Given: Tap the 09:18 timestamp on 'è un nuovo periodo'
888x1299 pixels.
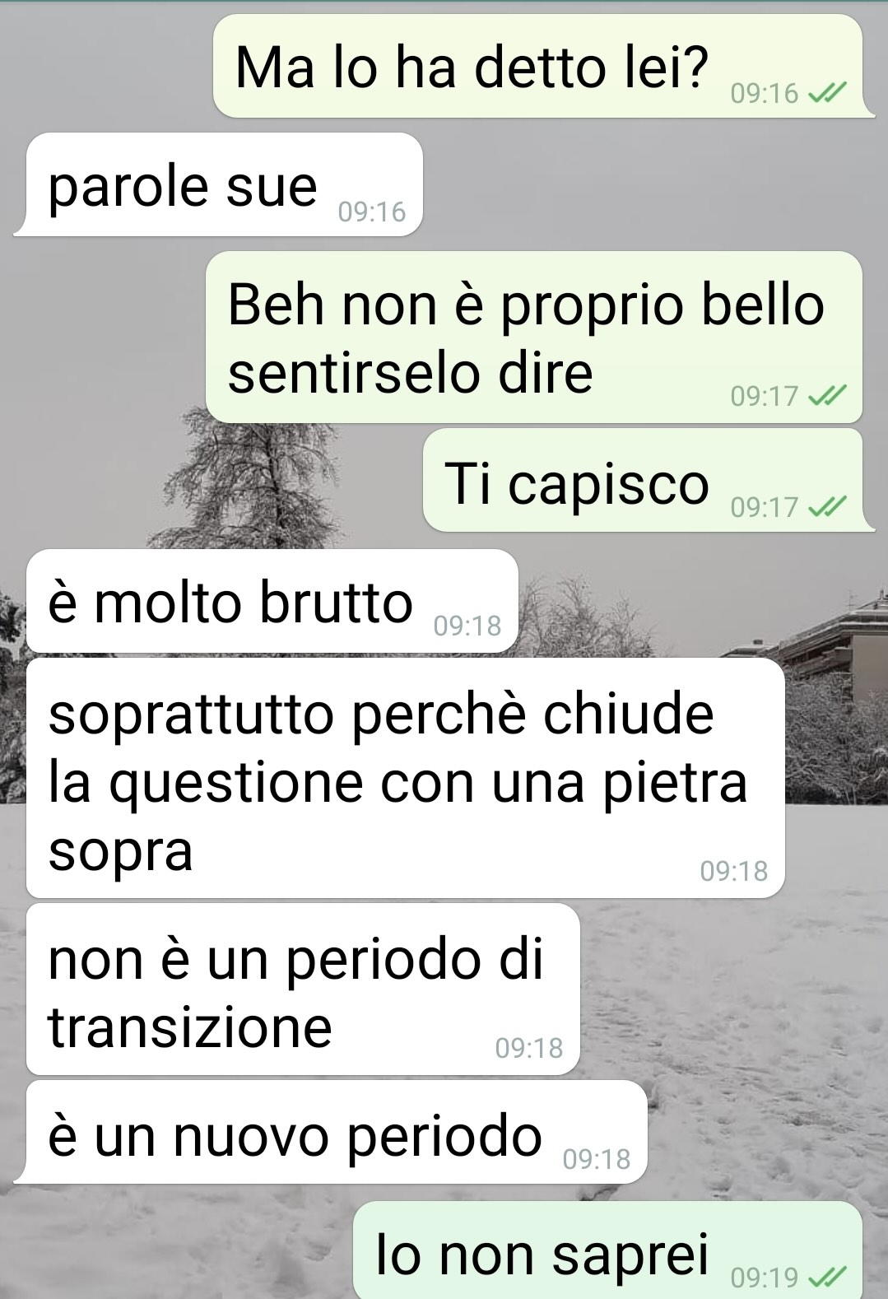Looking at the screenshot, I should click(597, 1159).
